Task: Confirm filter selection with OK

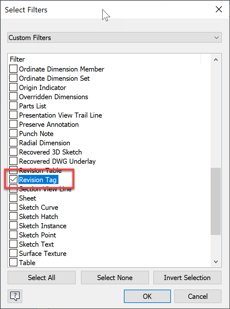Action: pos(147,296)
